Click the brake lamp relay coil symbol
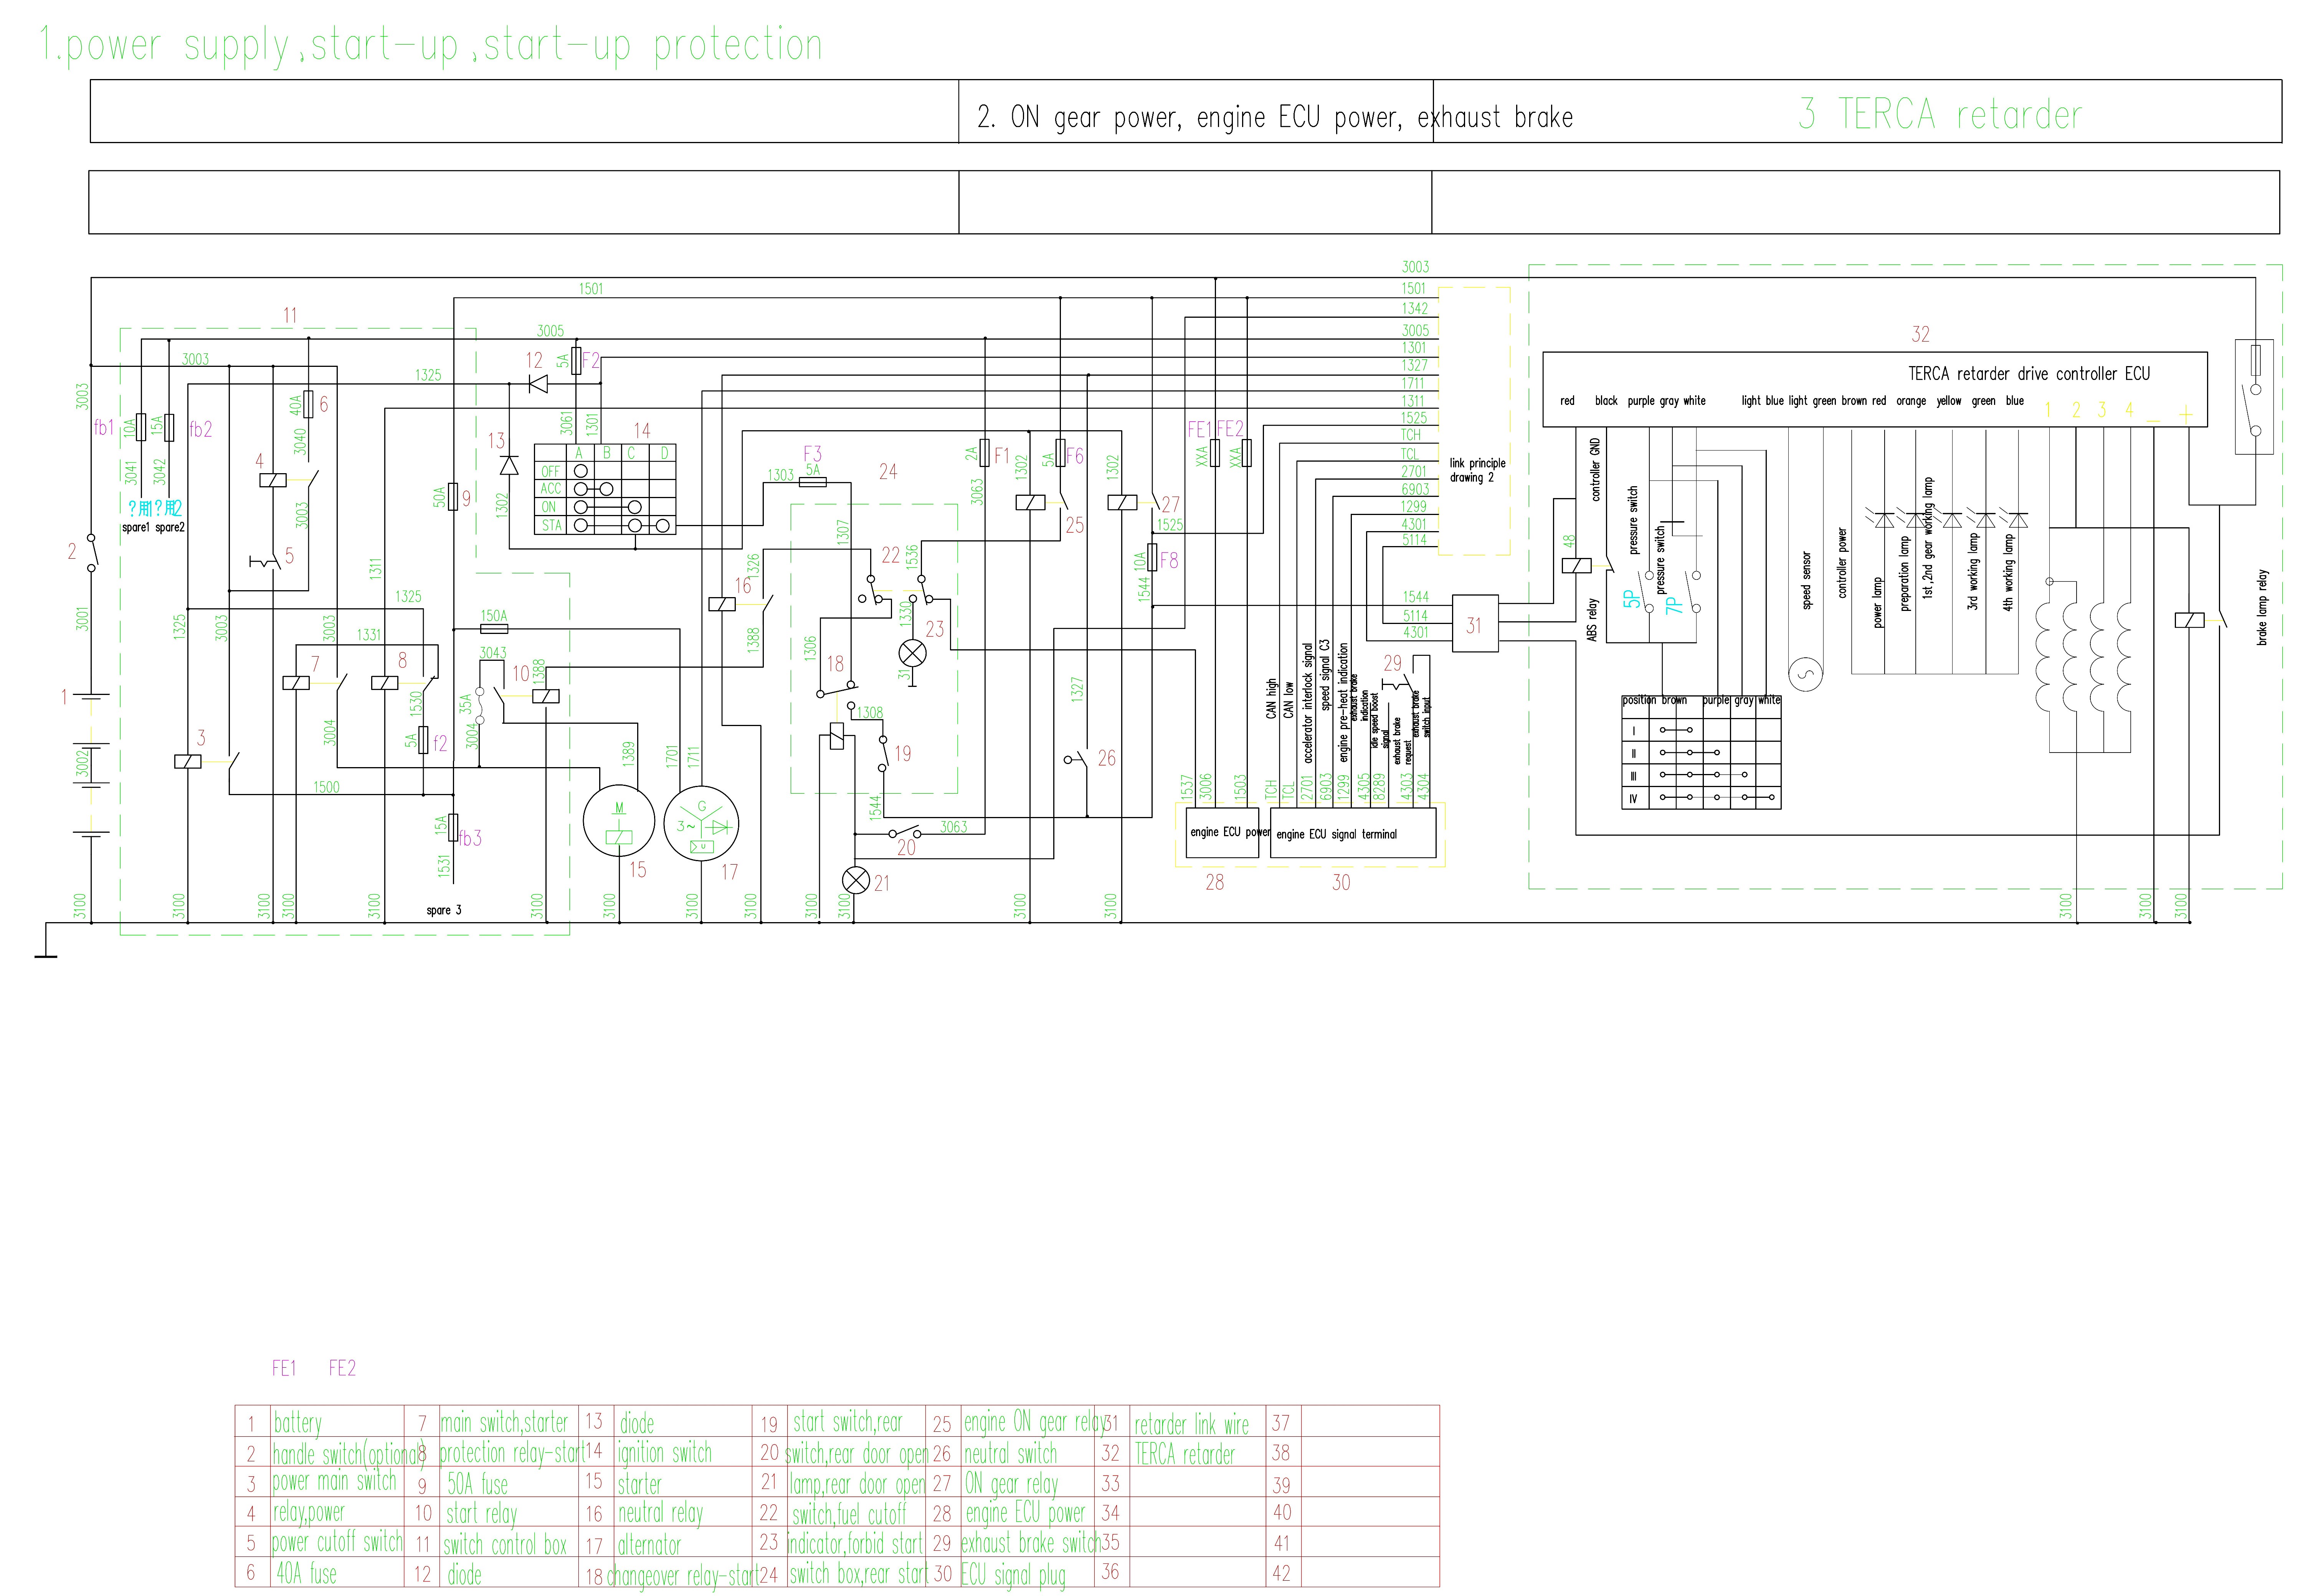The image size is (2303, 1596). (2189, 620)
